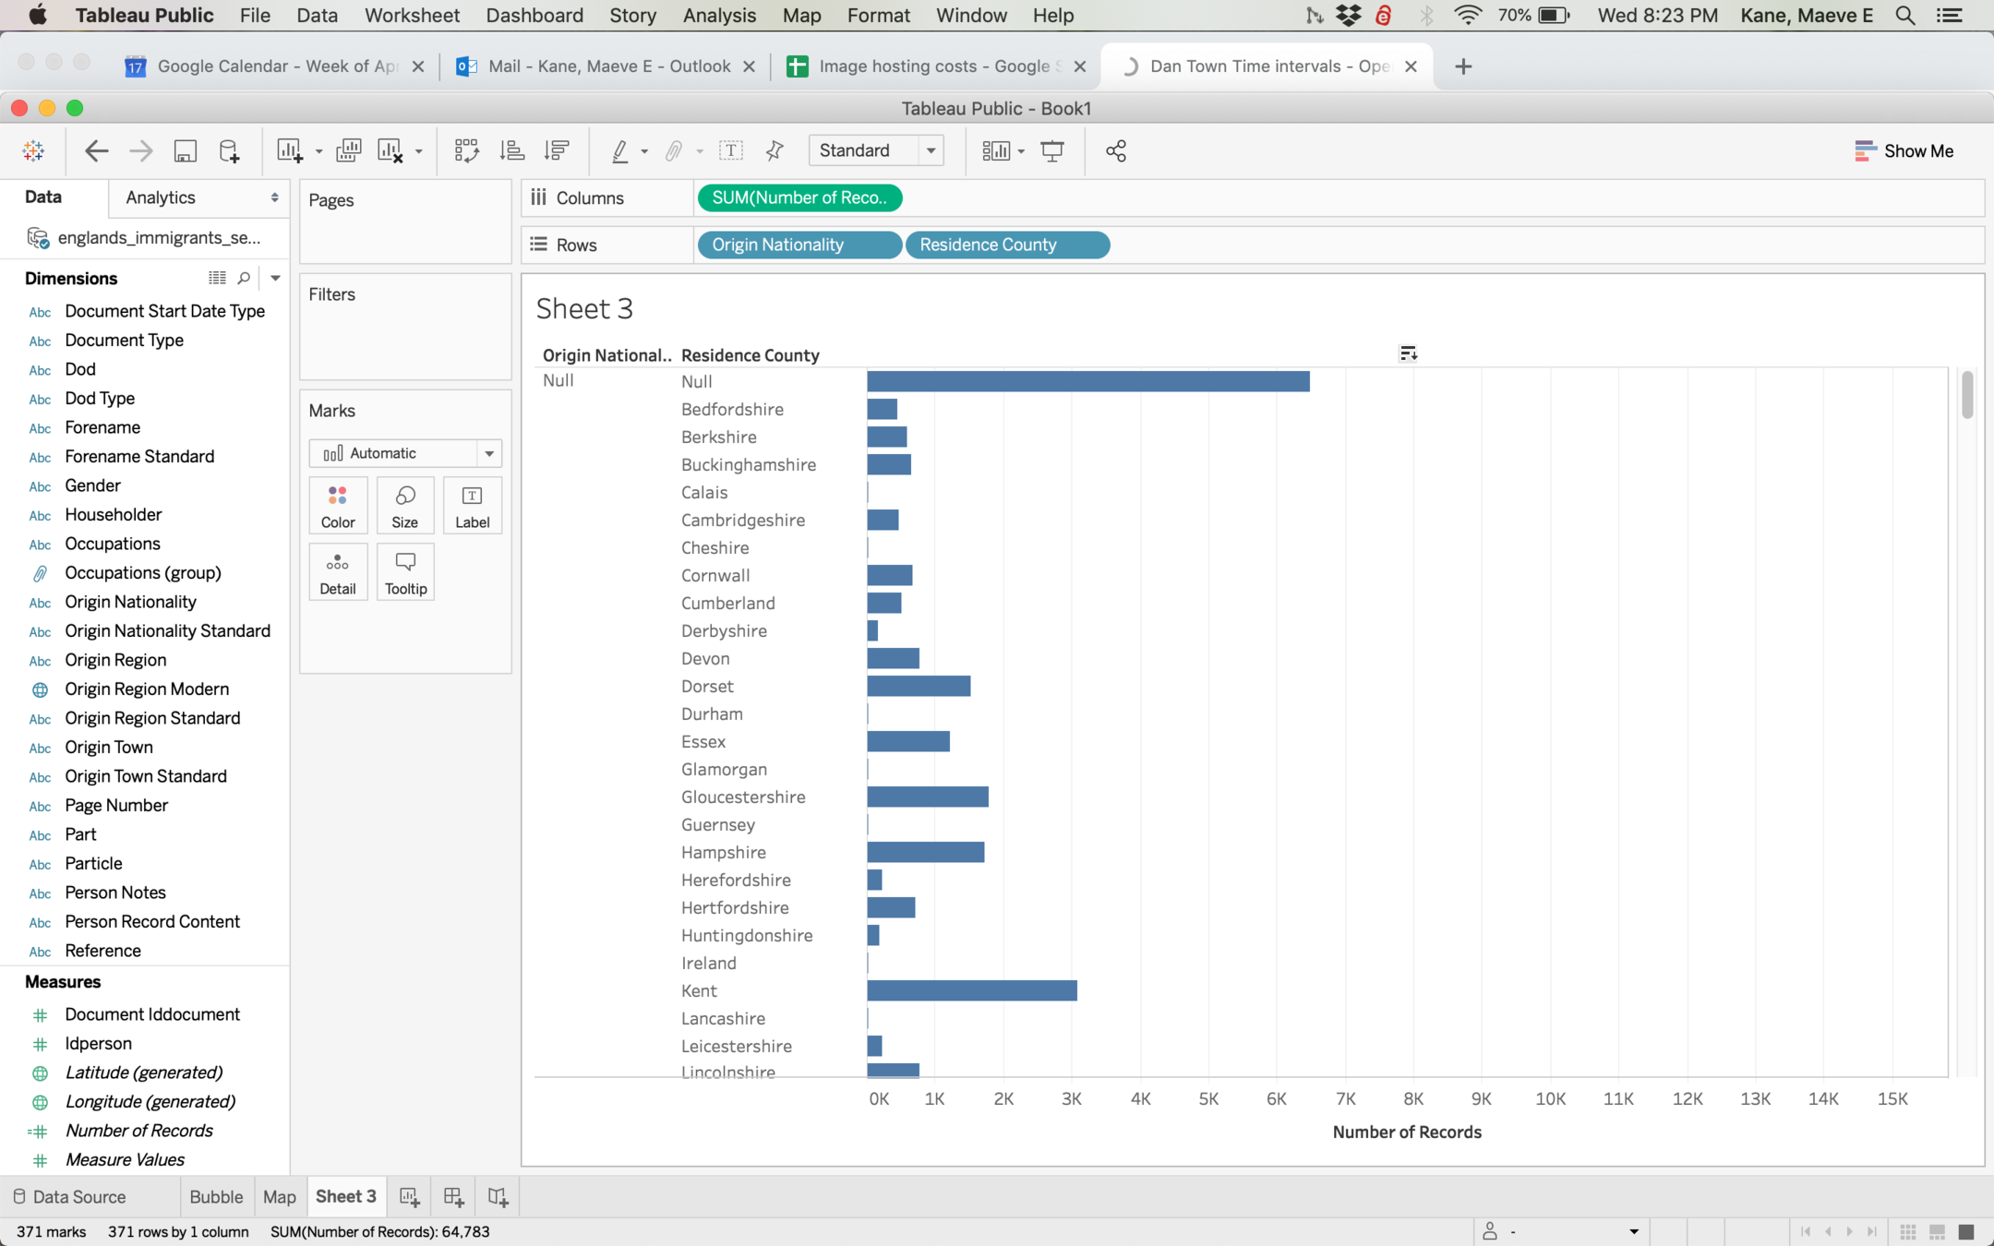This screenshot has width=1994, height=1246.
Task: Open the Share icon in the toolbar
Action: [1115, 150]
